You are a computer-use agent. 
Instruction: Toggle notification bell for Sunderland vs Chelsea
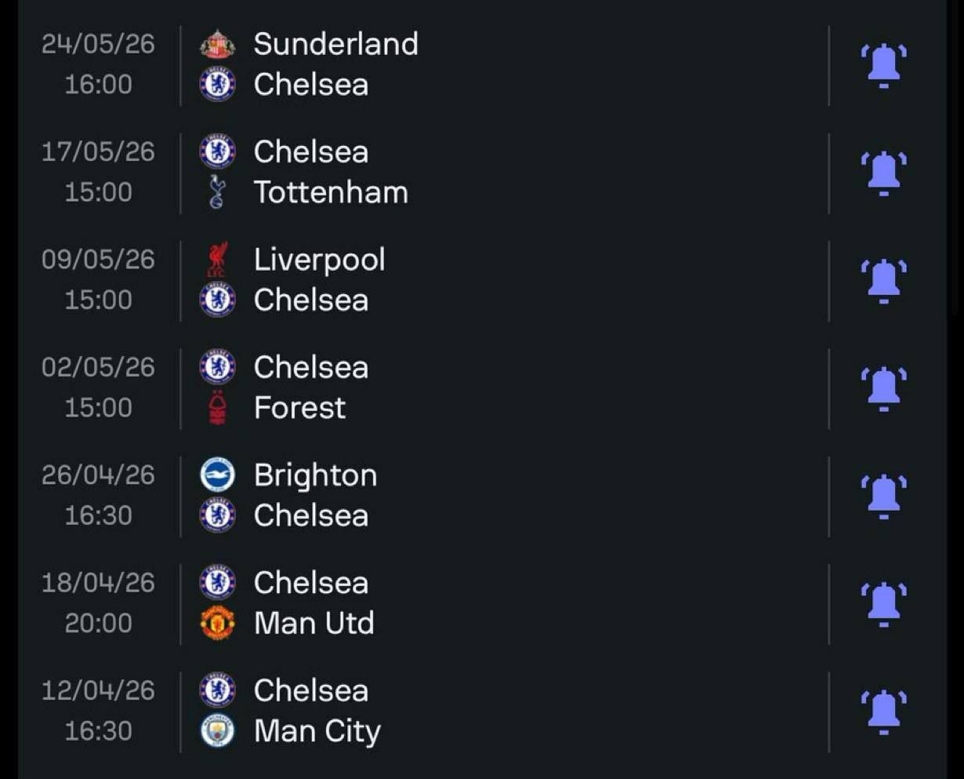884,66
